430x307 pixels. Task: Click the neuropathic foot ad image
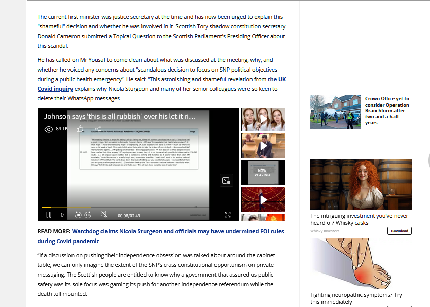click(361, 264)
